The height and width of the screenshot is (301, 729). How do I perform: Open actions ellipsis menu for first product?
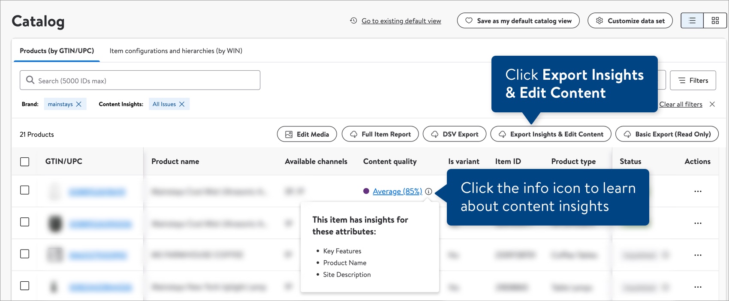click(x=698, y=191)
